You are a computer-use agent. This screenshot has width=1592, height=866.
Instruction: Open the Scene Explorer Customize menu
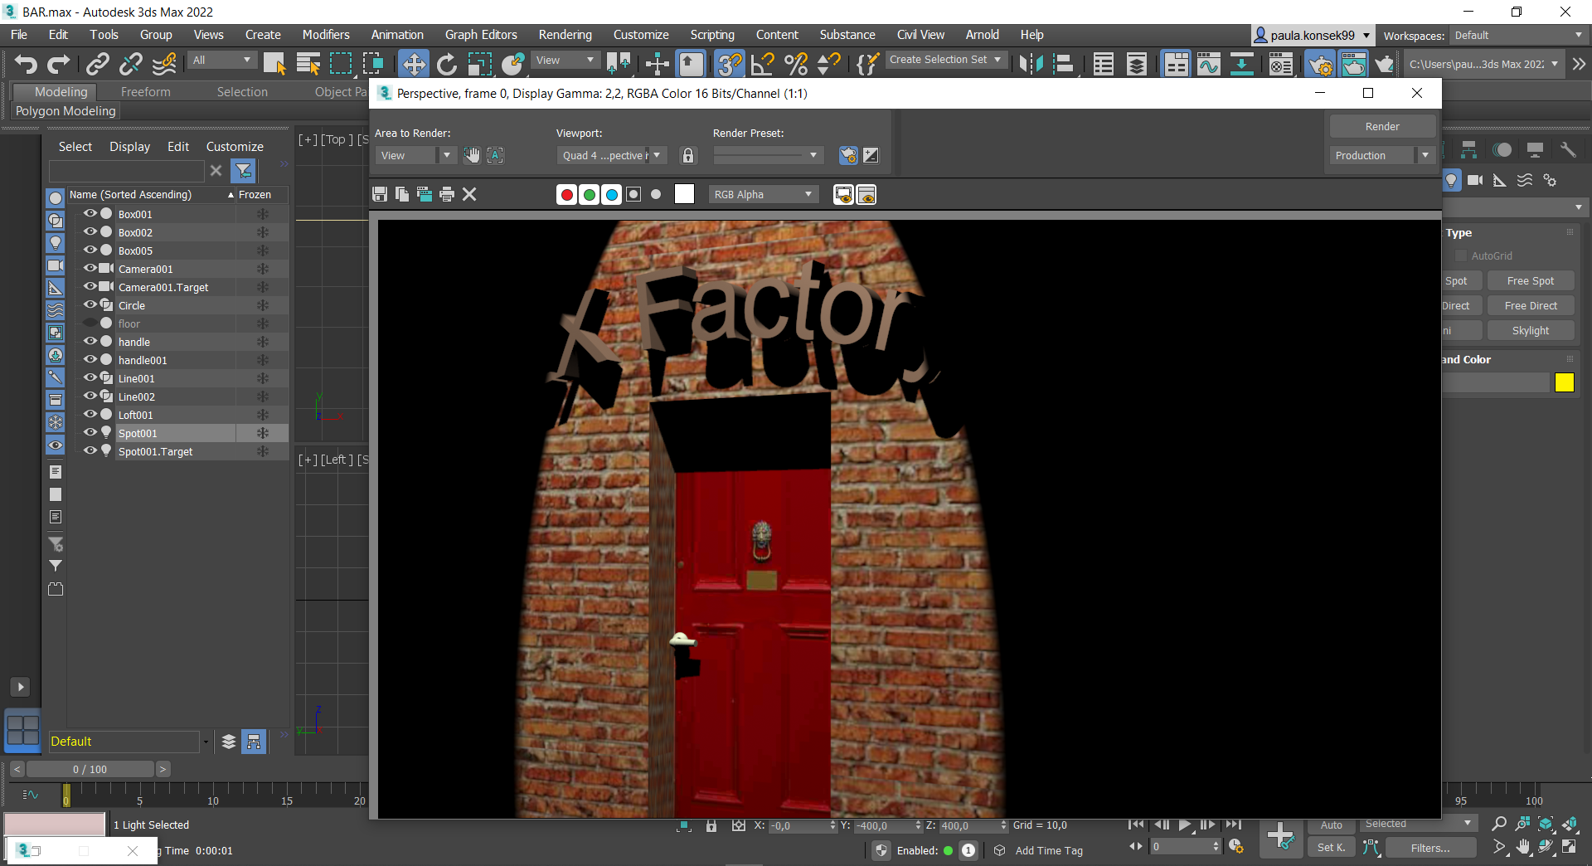click(x=235, y=147)
